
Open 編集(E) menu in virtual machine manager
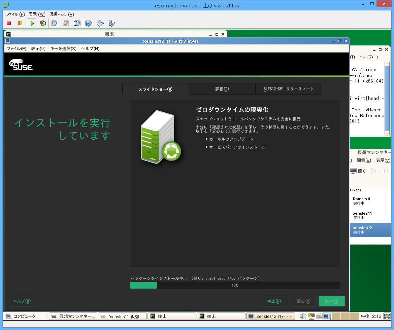coord(364,160)
